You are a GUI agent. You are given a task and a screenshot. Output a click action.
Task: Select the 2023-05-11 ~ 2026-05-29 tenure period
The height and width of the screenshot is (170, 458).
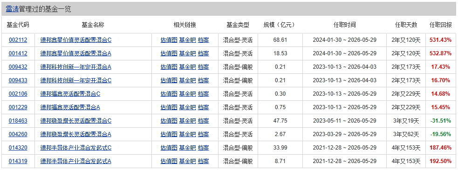345,121
